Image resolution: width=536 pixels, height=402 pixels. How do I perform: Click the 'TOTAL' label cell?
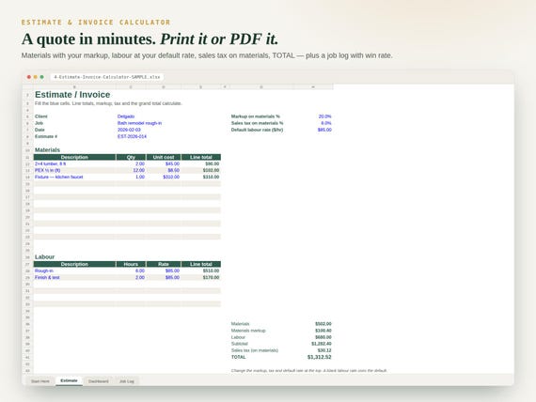(238, 357)
